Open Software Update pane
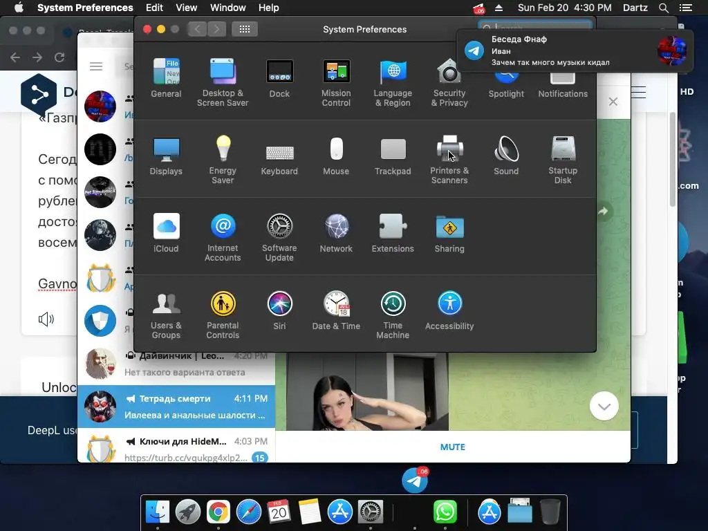The image size is (708, 531). 279,238
